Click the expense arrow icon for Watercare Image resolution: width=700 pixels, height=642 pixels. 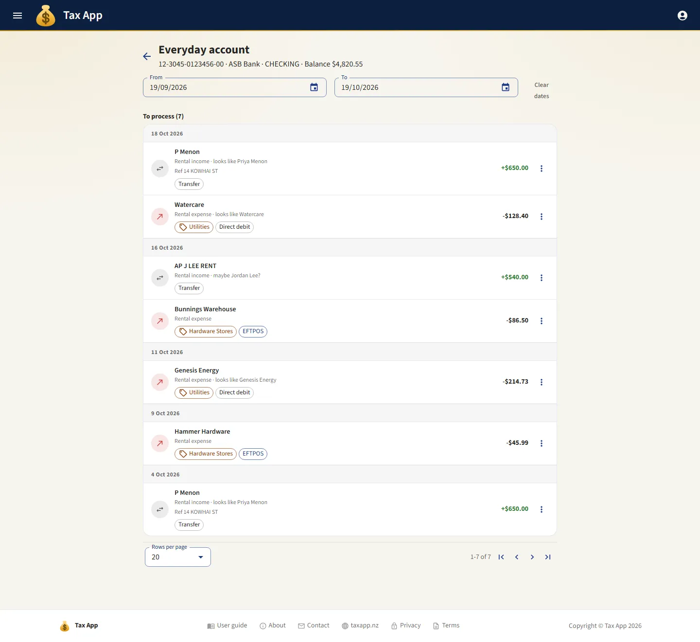click(160, 217)
